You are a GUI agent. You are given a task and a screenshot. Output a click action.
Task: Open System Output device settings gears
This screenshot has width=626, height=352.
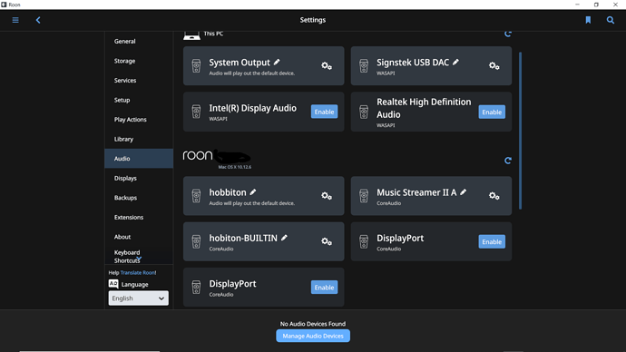point(327,66)
